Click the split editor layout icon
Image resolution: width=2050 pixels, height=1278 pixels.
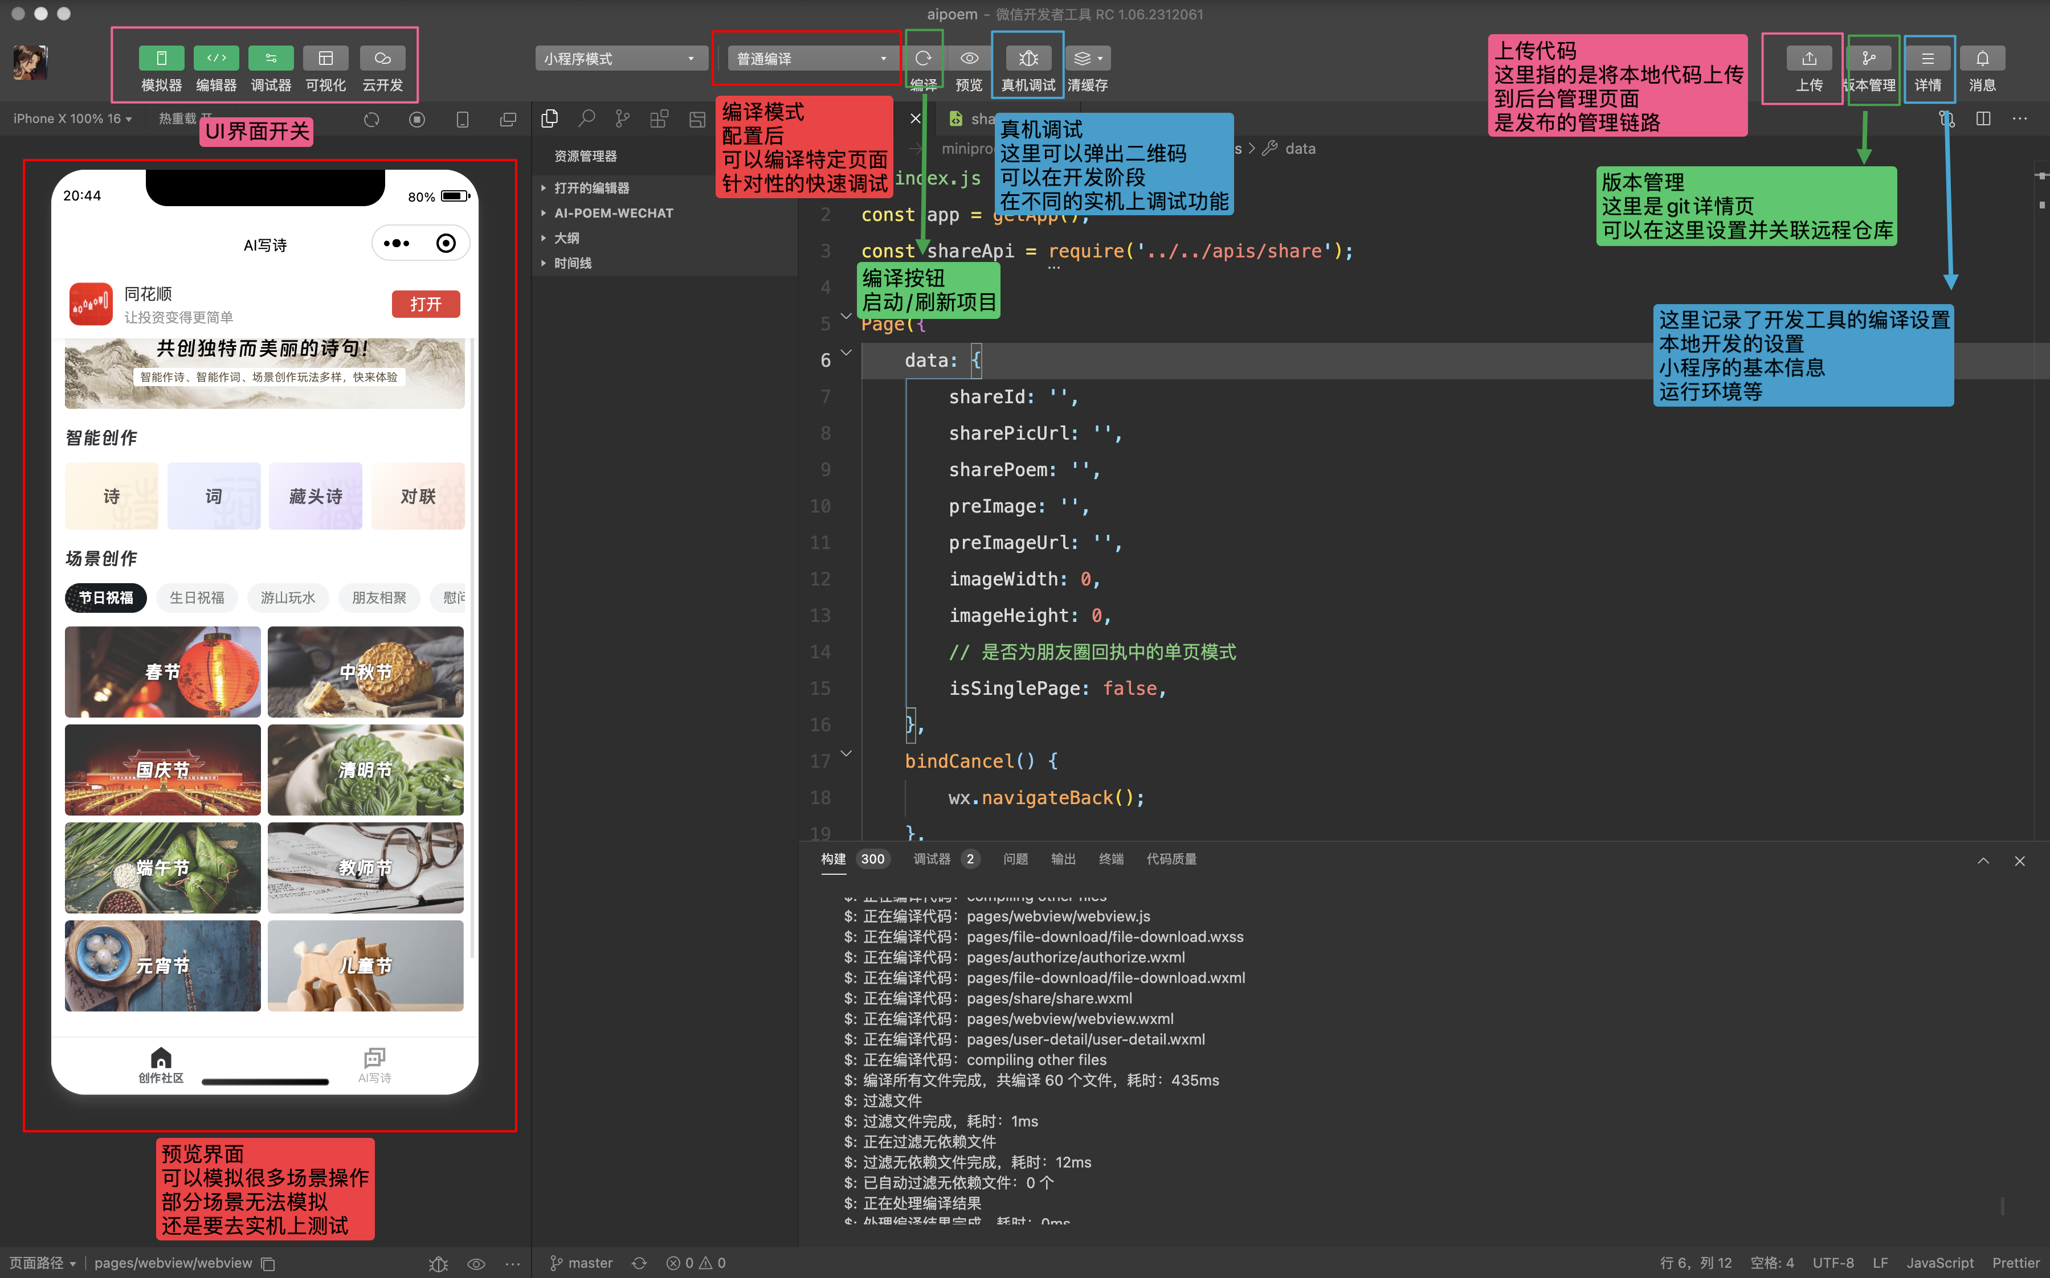pyautogui.click(x=1982, y=119)
